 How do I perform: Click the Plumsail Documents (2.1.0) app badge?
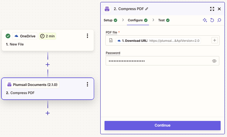tap(32, 85)
